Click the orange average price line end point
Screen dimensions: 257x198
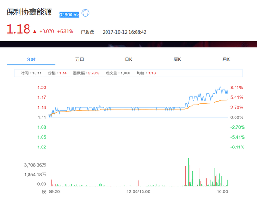227,100
